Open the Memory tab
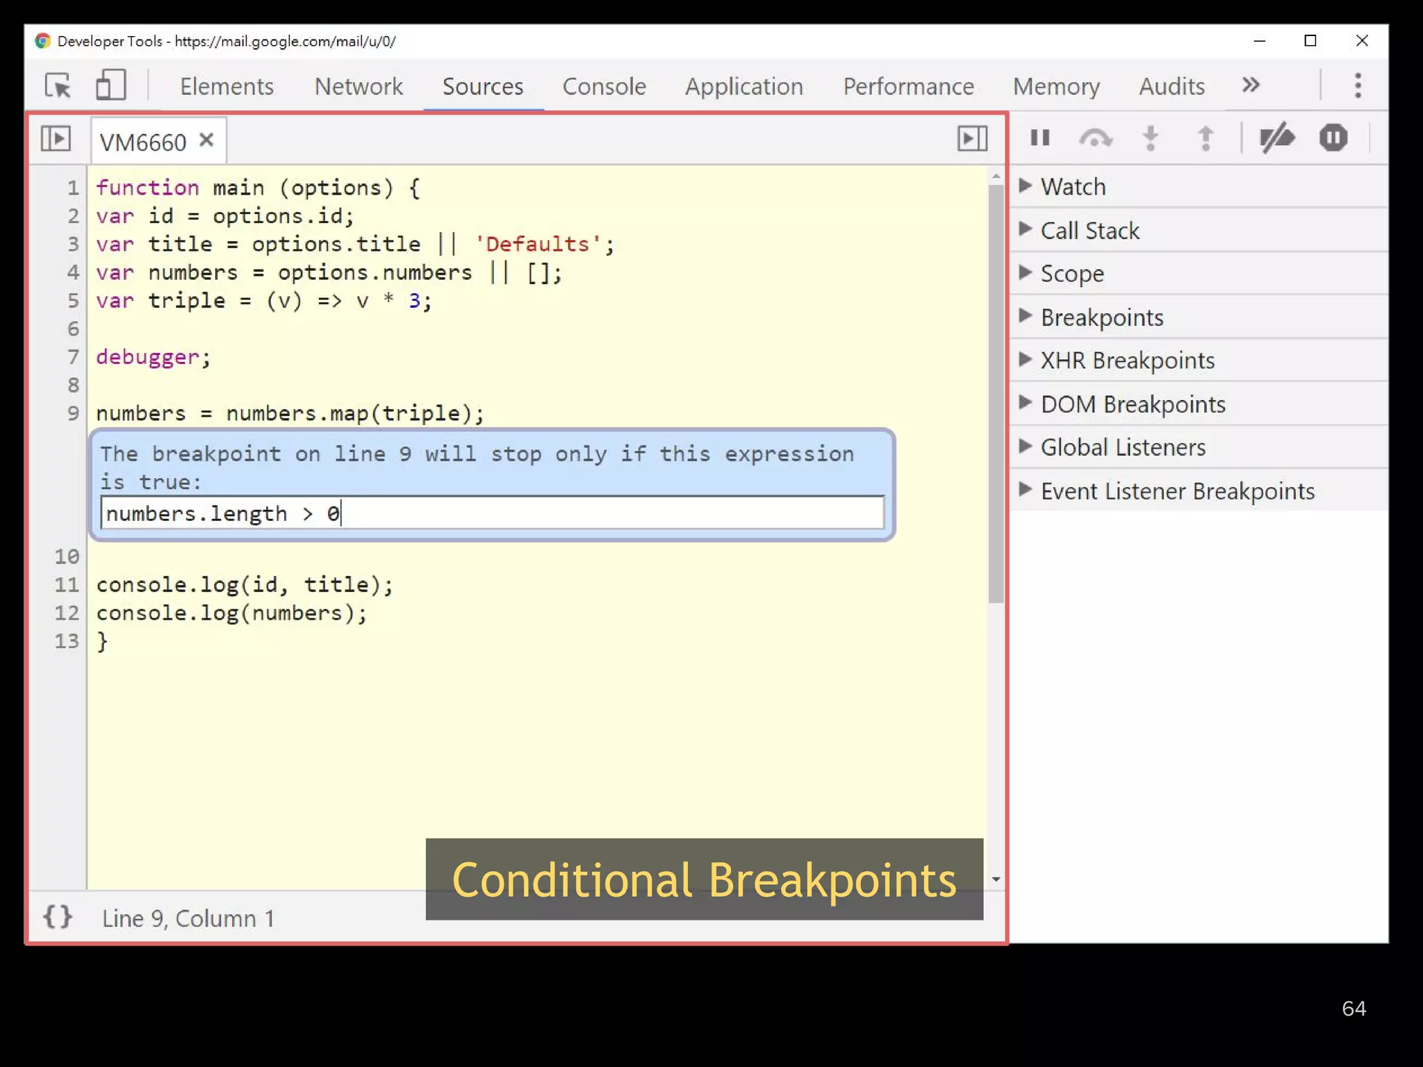Image resolution: width=1423 pixels, height=1067 pixels. click(1056, 86)
